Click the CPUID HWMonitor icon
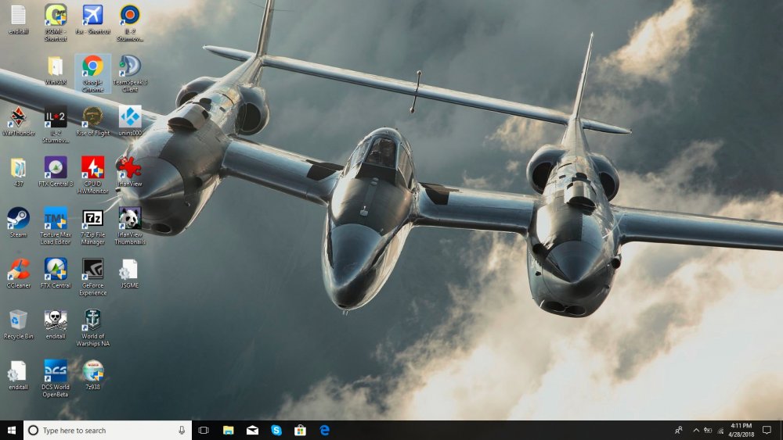This screenshot has width=783, height=440. click(x=92, y=168)
